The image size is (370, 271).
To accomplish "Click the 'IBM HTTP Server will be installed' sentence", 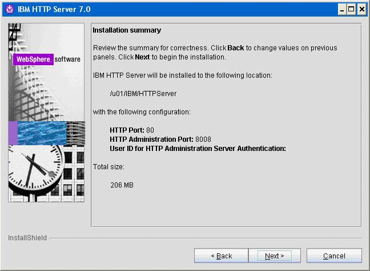I will [x=182, y=75].
